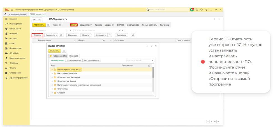Open the Печать dropdown

86,35
